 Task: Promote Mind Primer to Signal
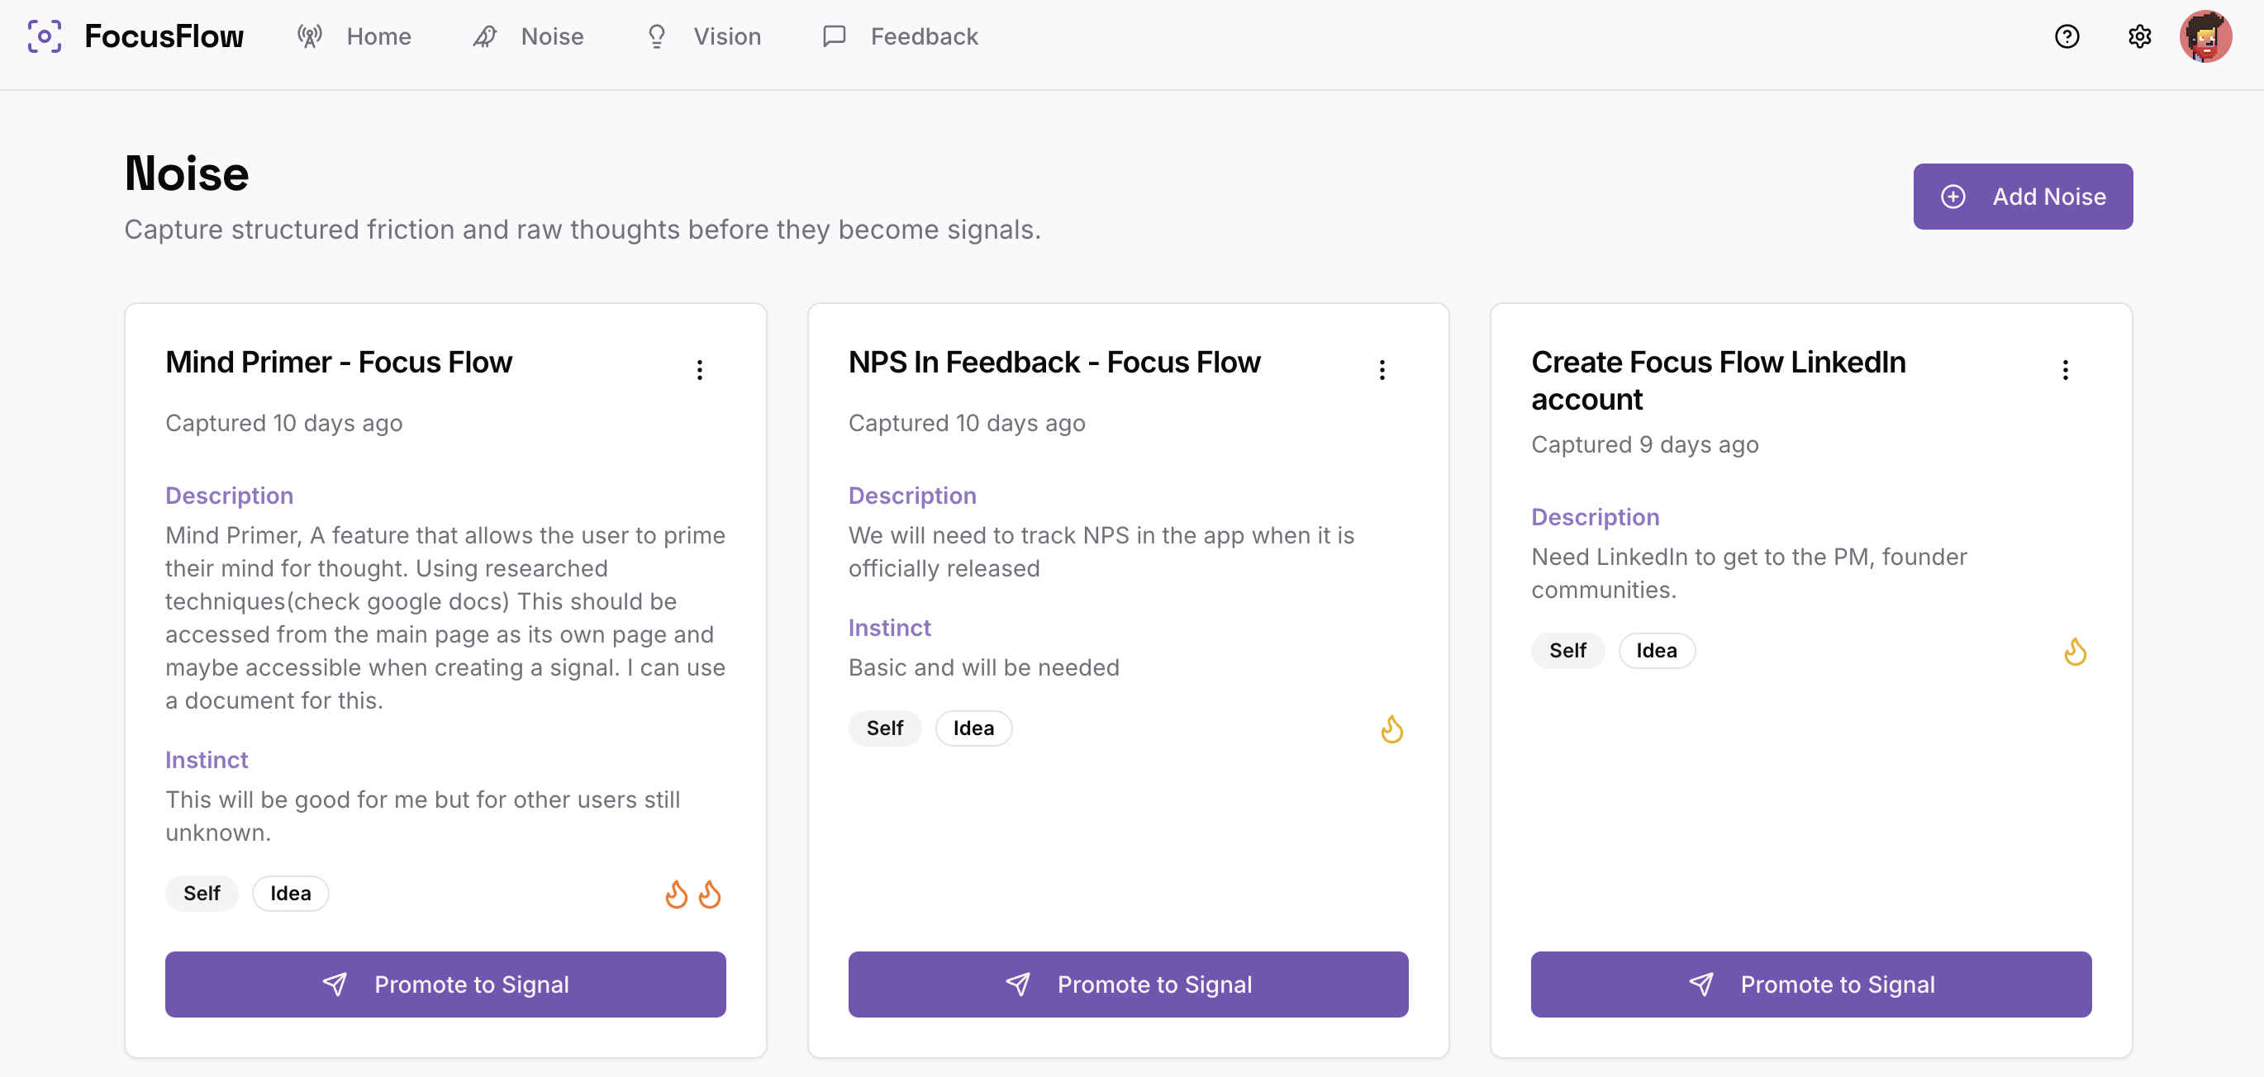(x=445, y=984)
